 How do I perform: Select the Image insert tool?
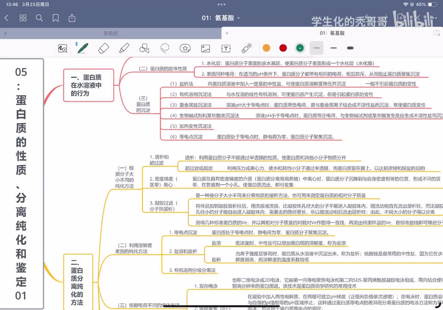coord(206,48)
